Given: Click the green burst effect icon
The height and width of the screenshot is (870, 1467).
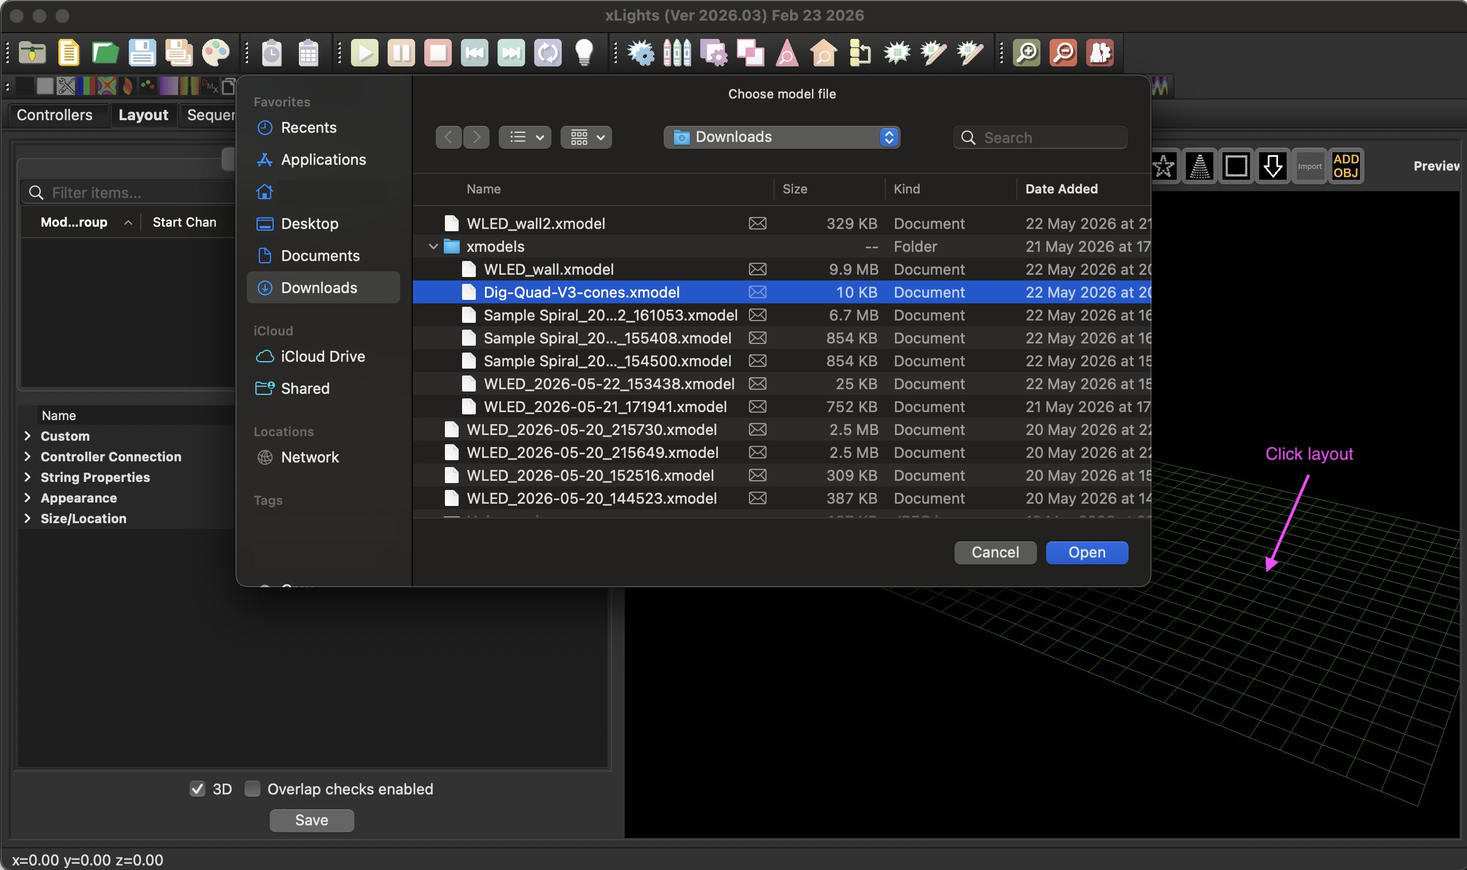Looking at the screenshot, I should click(x=897, y=53).
